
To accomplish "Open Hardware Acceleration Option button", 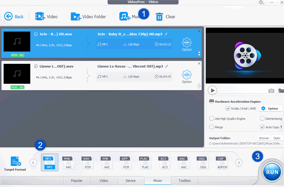I will 271,108.
